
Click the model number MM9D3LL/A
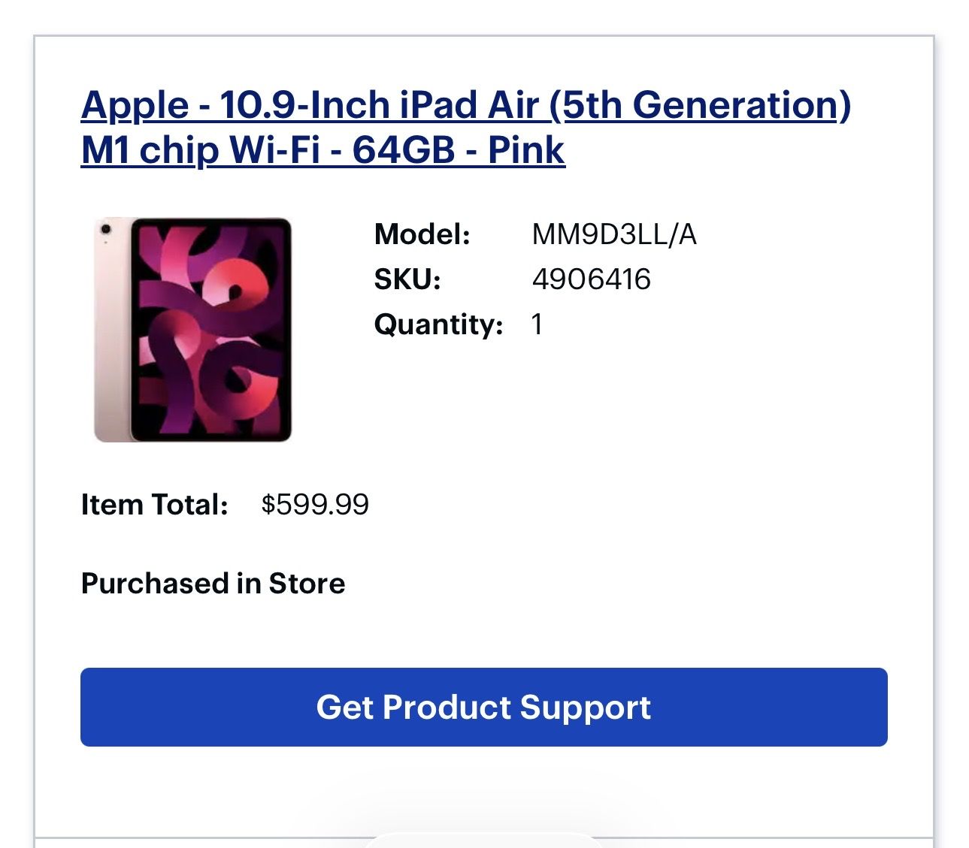tap(613, 234)
